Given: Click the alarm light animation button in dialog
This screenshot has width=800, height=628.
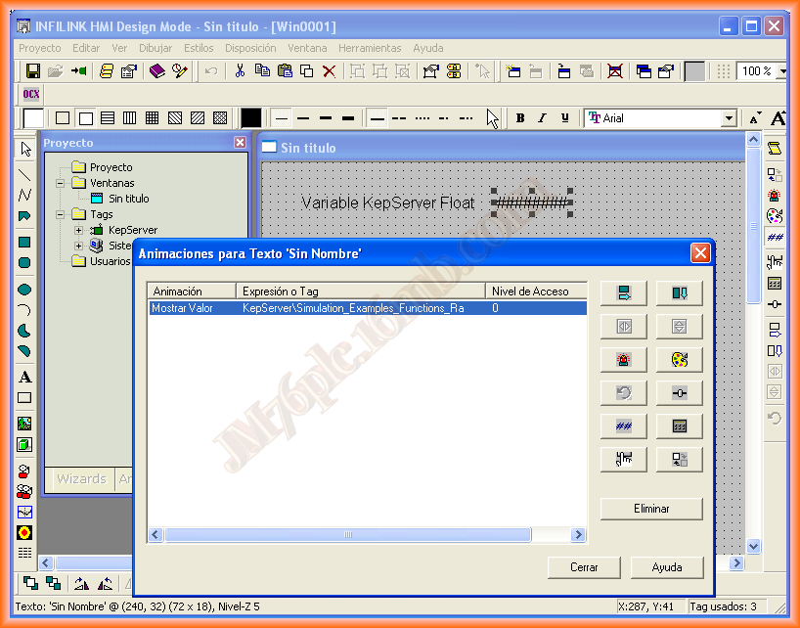Looking at the screenshot, I should (x=623, y=360).
